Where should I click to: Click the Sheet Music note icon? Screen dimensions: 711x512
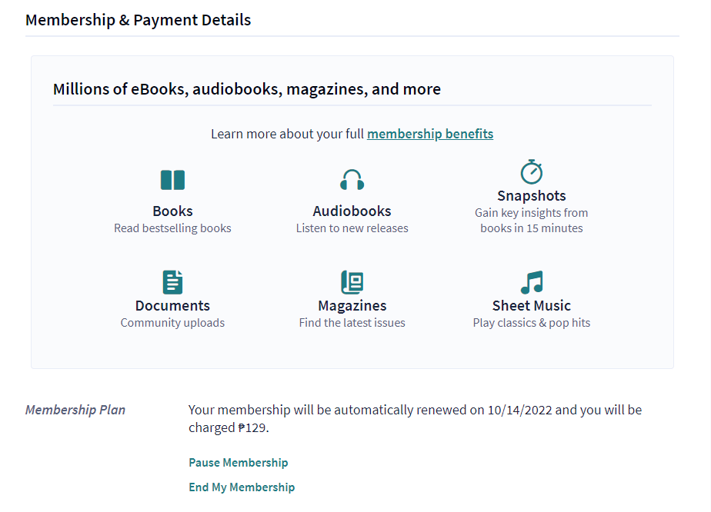pyautogui.click(x=531, y=282)
